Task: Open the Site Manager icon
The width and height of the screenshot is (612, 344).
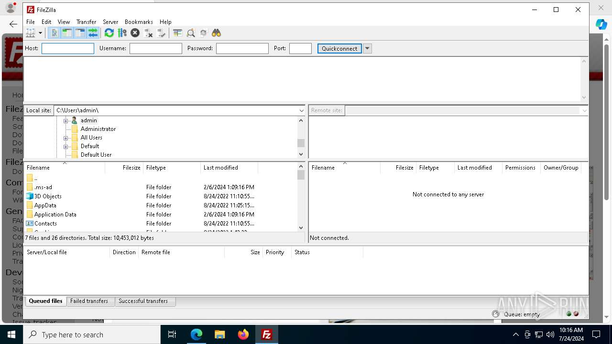Action: (x=31, y=33)
